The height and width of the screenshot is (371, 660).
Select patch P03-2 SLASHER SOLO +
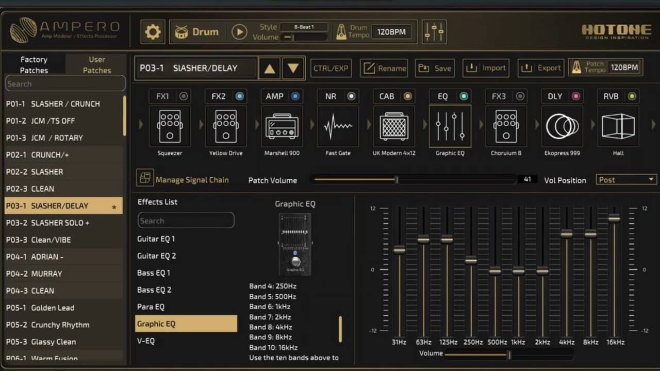coord(63,223)
